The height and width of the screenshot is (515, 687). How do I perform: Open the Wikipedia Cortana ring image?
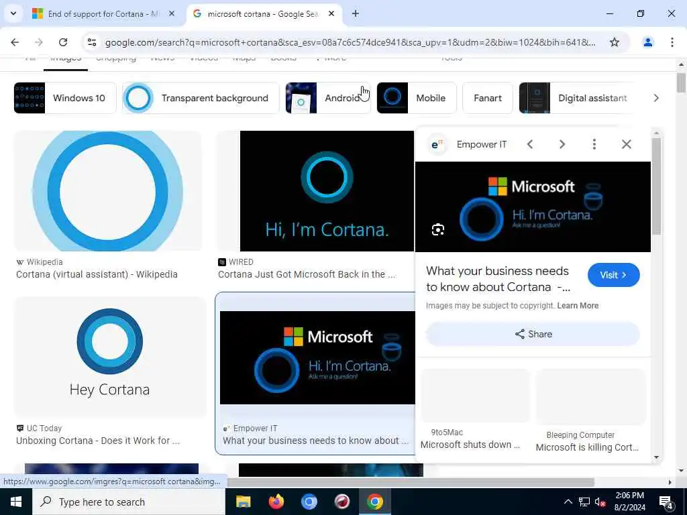pos(108,191)
